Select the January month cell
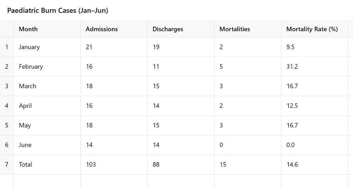 (x=47, y=47)
